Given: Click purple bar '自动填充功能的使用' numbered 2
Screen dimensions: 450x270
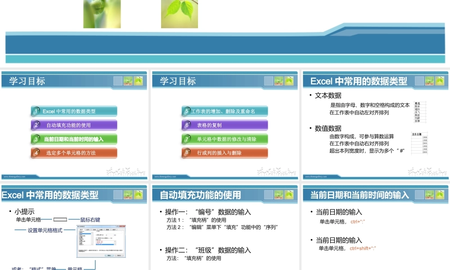Looking at the screenshot, I should click(74, 125).
